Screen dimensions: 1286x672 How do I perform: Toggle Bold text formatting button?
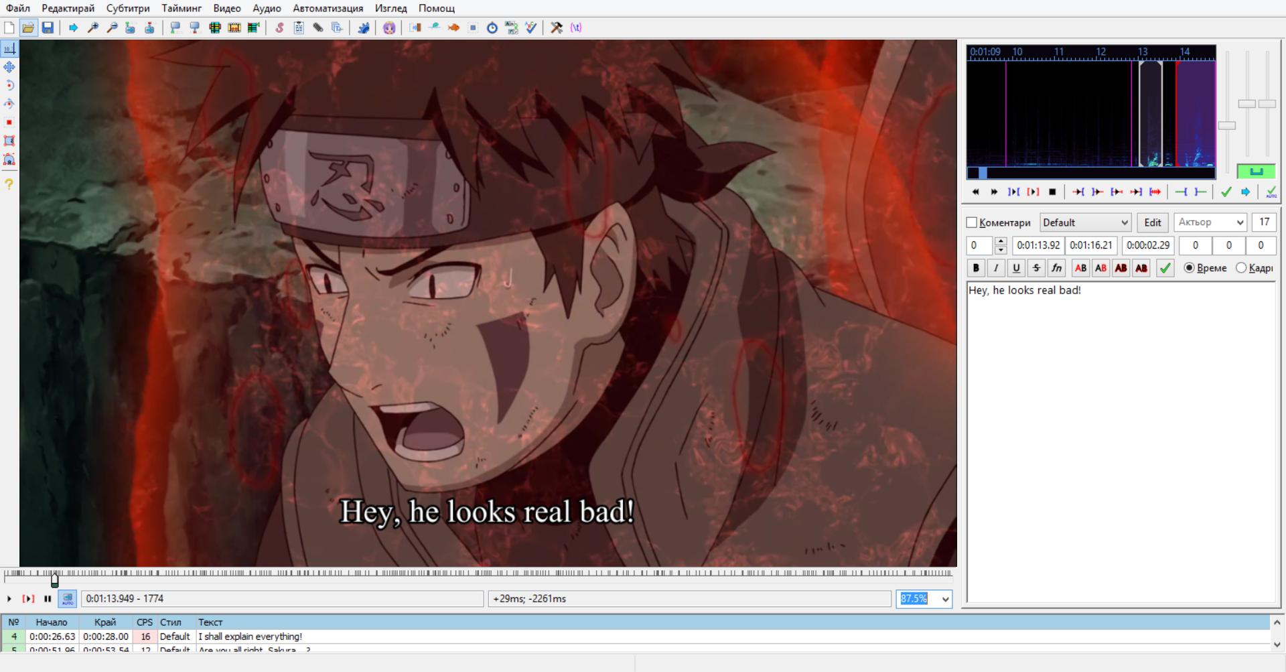(x=976, y=268)
